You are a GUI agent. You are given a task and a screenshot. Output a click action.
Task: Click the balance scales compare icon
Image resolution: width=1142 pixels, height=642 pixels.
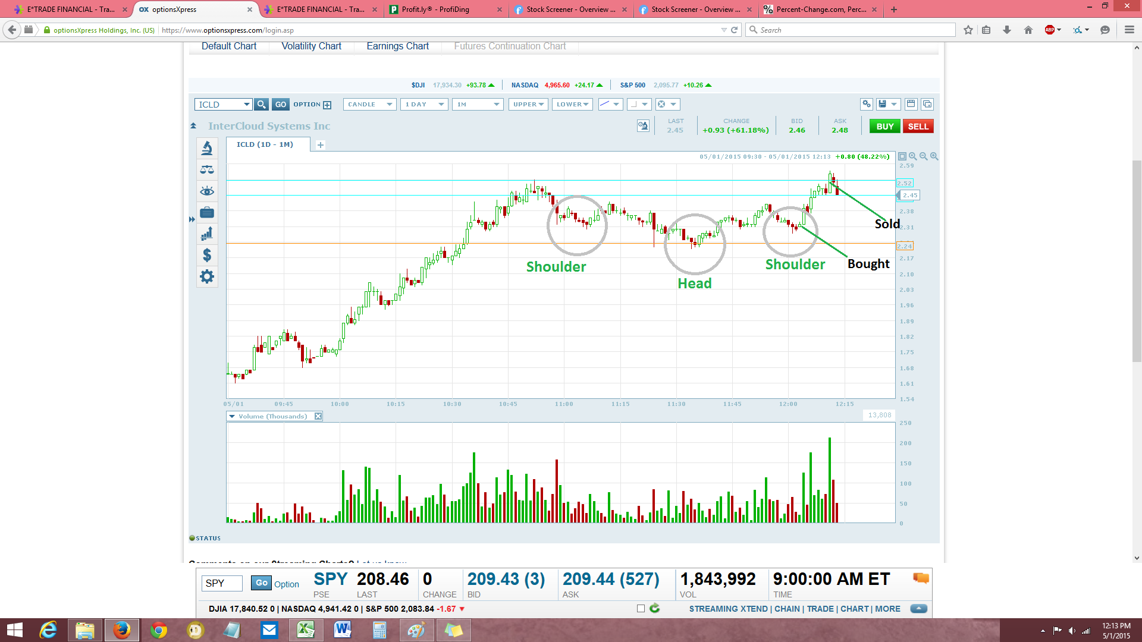(x=207, y=170)
